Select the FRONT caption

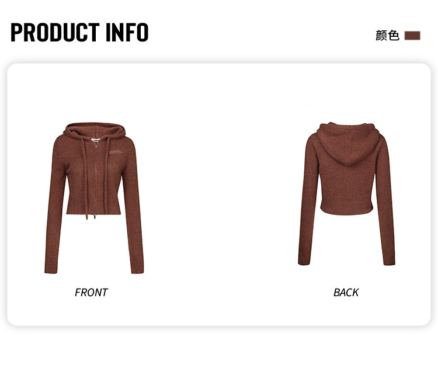tap(91, 292)
